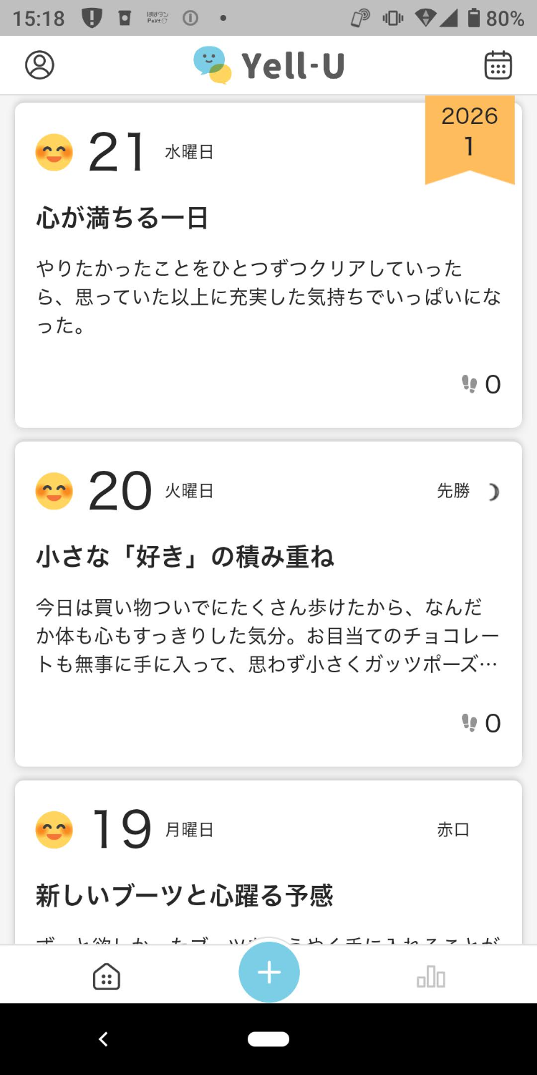
Task: Tap footsteps count icon on day 21 entry
Action: (x=470, y=384)
